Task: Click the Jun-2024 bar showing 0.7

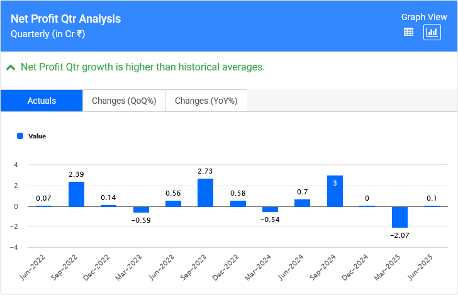Action: coord(303,203)
